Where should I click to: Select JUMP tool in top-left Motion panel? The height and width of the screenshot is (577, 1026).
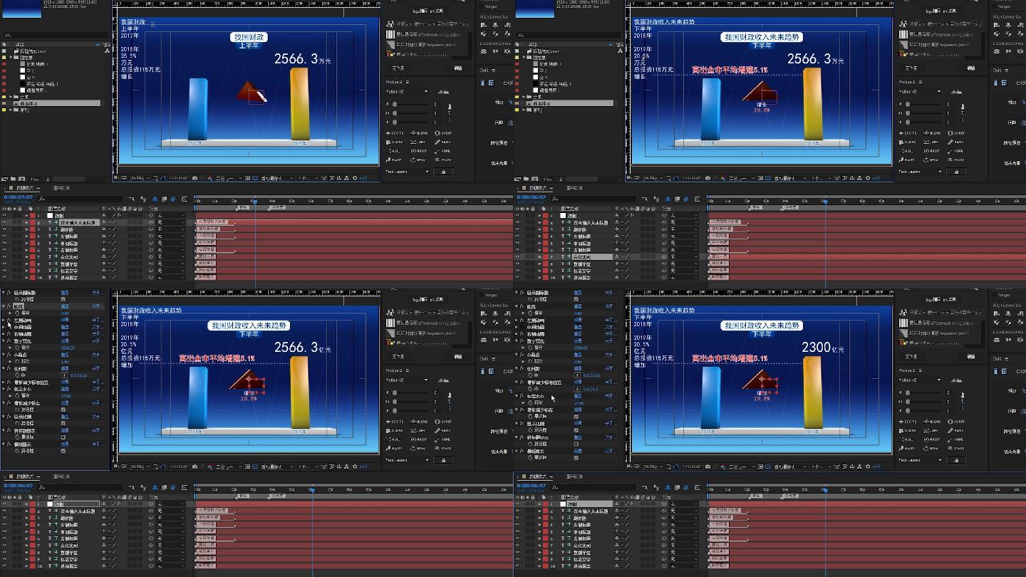click(x=419, y=142)
